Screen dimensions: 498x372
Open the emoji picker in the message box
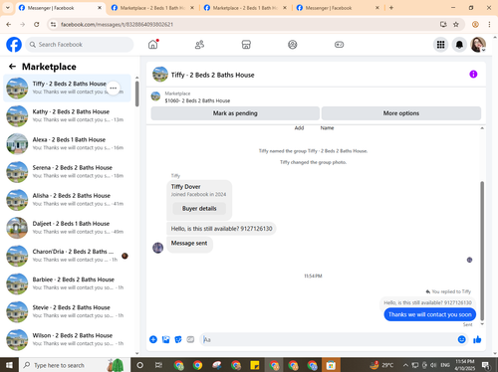click(461, 339)
